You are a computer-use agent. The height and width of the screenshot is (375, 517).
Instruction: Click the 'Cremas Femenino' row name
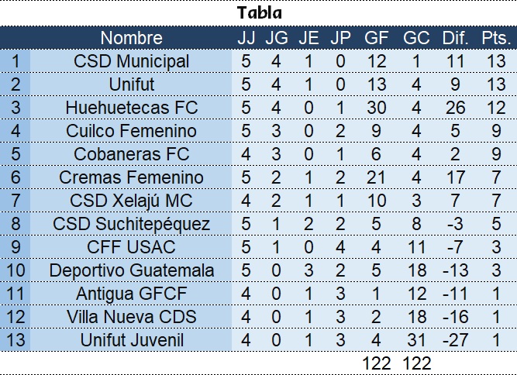point(131,177)
